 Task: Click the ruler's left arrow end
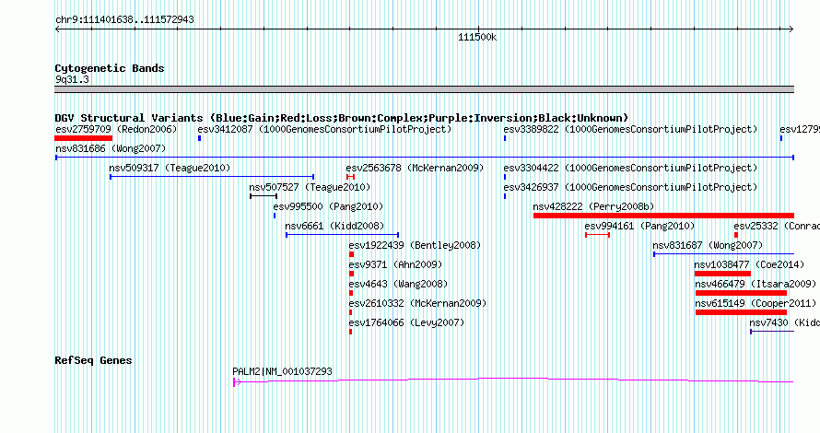tap(57, 29)
